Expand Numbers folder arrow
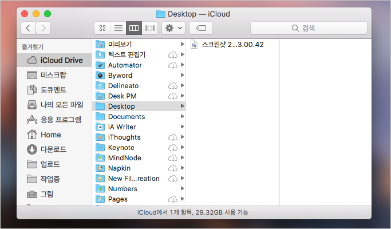The width and height of the screenshot is (391, 229). (182, 188)
